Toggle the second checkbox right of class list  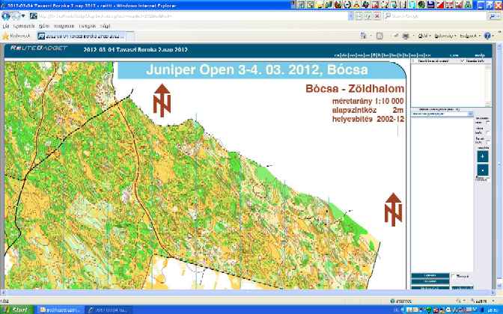487,132
